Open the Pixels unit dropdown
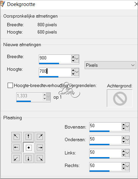The image size is (138, 179). [x=110, y=65]
